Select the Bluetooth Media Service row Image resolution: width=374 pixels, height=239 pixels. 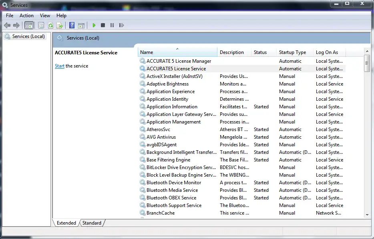[172, 190]
